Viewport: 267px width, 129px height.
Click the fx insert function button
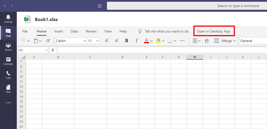tap(53, 50)
